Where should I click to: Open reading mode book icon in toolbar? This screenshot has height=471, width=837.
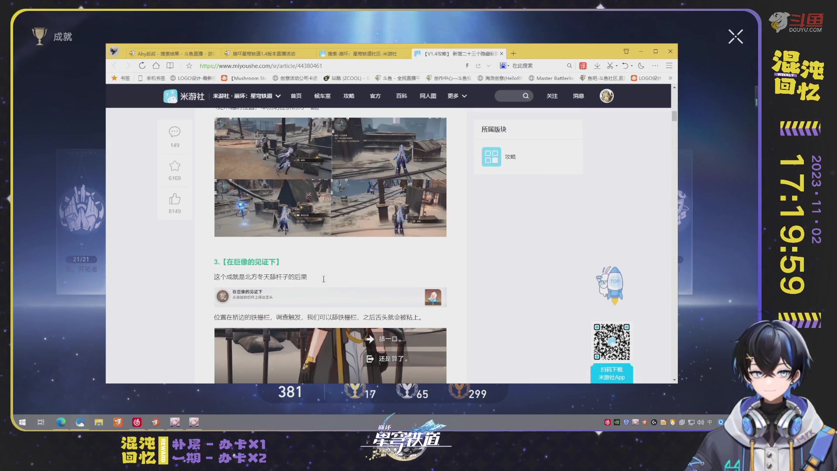click(170, 66)
